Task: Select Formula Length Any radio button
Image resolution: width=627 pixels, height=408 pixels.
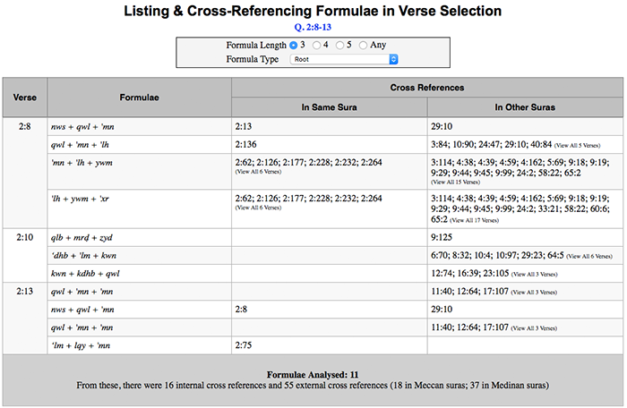Action: (363, 45)
